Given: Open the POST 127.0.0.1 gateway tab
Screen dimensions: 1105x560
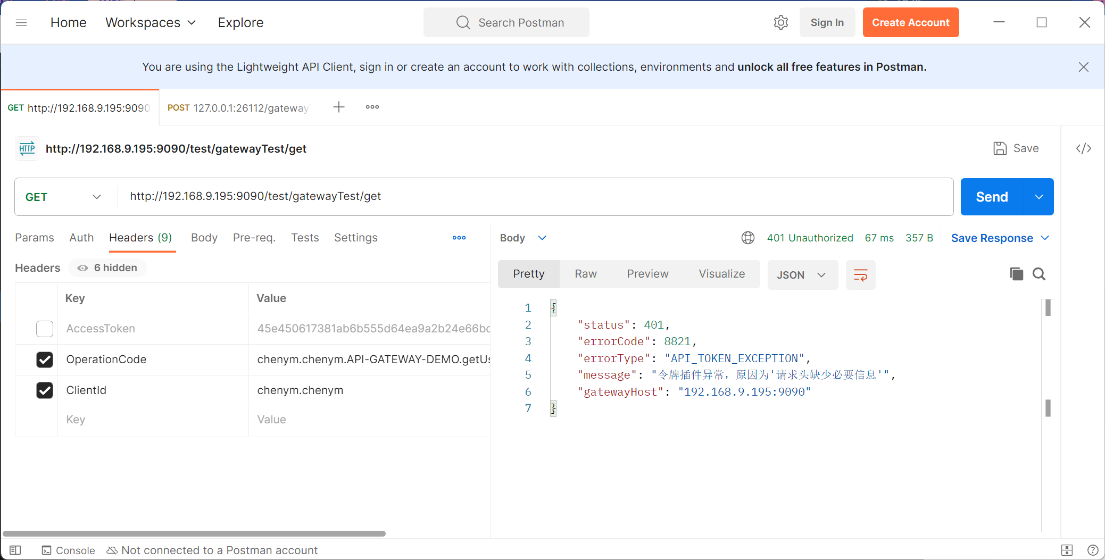Looking at the screenshot, I should 238,108.
